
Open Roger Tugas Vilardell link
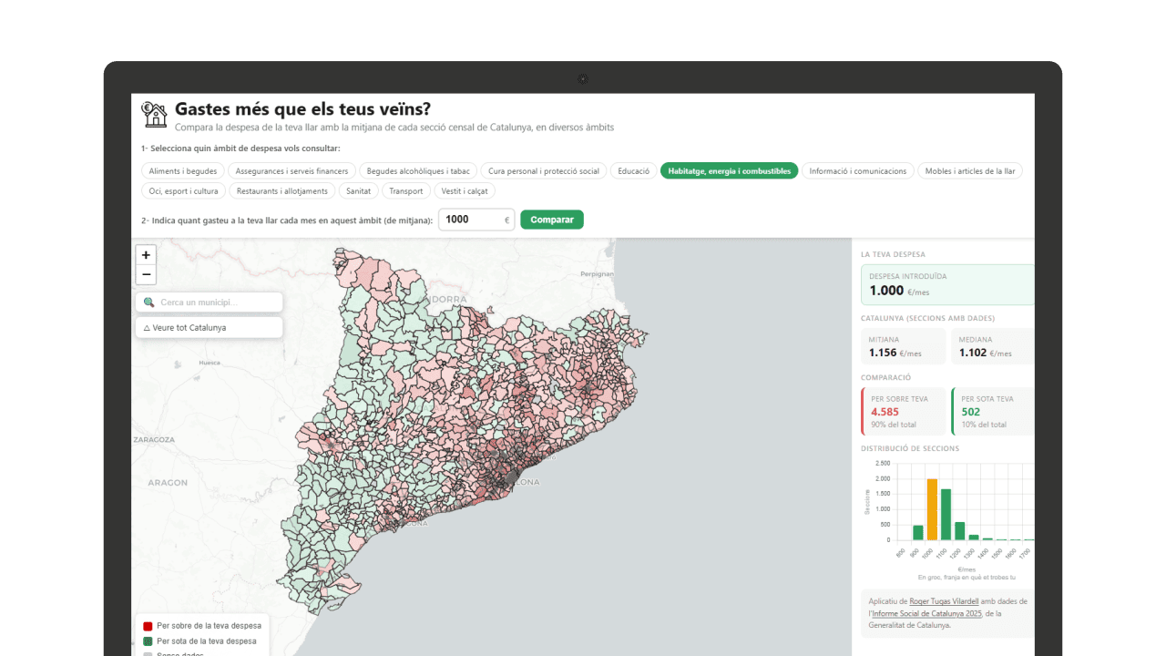coord(944,601)
